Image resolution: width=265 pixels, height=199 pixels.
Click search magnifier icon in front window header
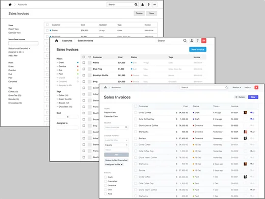(x=226, y=87)
